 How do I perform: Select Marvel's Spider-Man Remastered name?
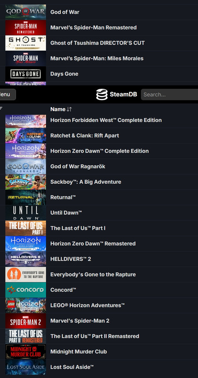click(x=94, y=27)
